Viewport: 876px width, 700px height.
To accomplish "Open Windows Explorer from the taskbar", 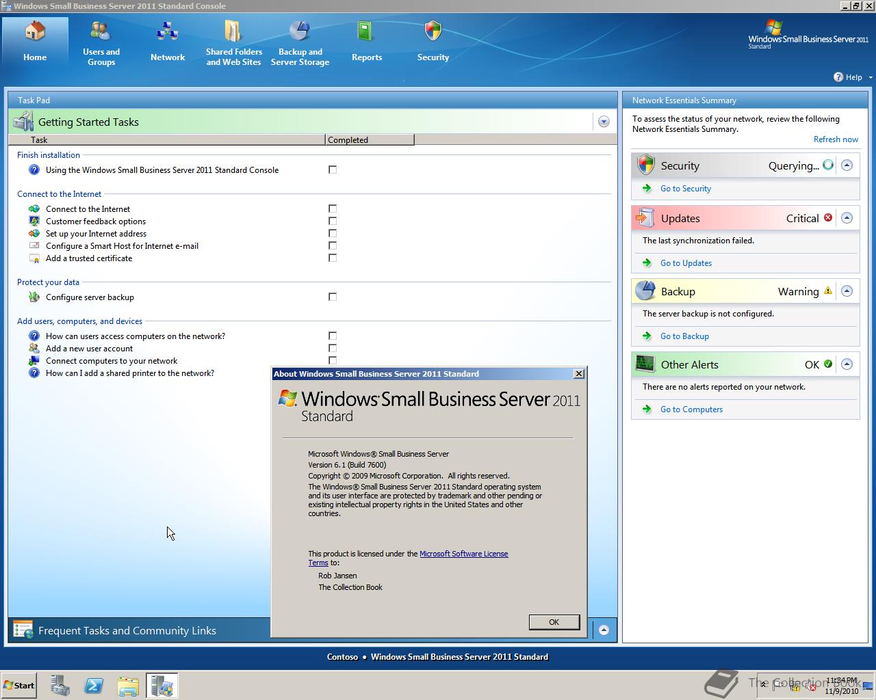I will pyautogui.click(x=128, y=686).
